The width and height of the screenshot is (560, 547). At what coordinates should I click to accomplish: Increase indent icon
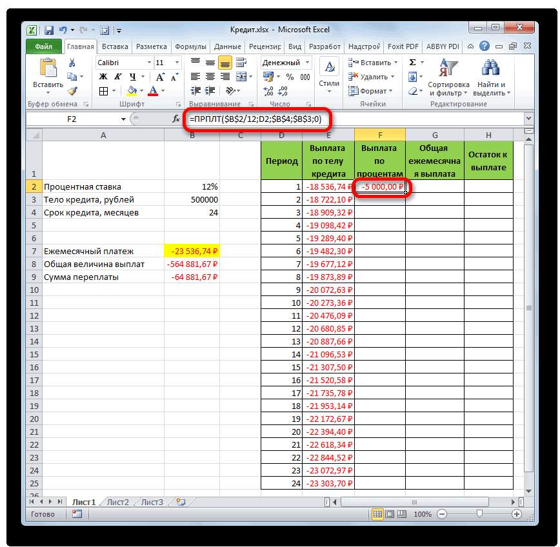[210, 91]
